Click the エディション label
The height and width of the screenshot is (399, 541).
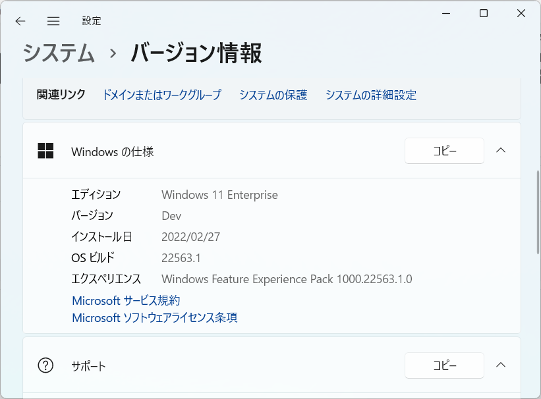[x=96, y=194]
